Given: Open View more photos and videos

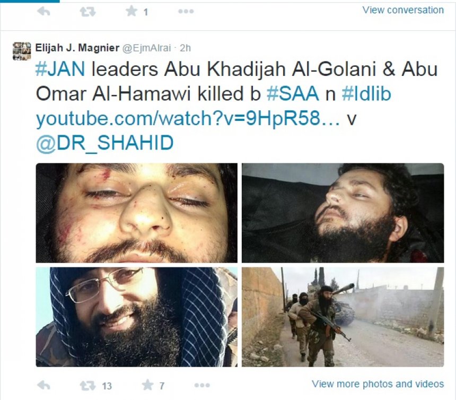Looking at the screenshot, I should click(x=378, y=384).
